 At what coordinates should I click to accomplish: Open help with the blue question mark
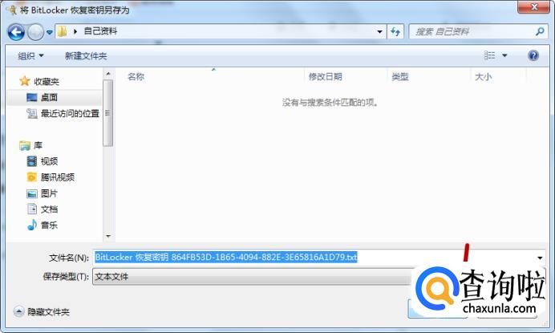click(533, 55)
